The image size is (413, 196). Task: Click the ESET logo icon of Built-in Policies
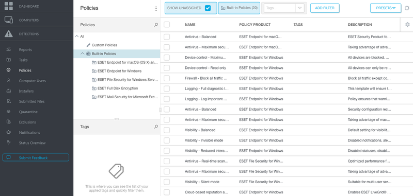88,54
